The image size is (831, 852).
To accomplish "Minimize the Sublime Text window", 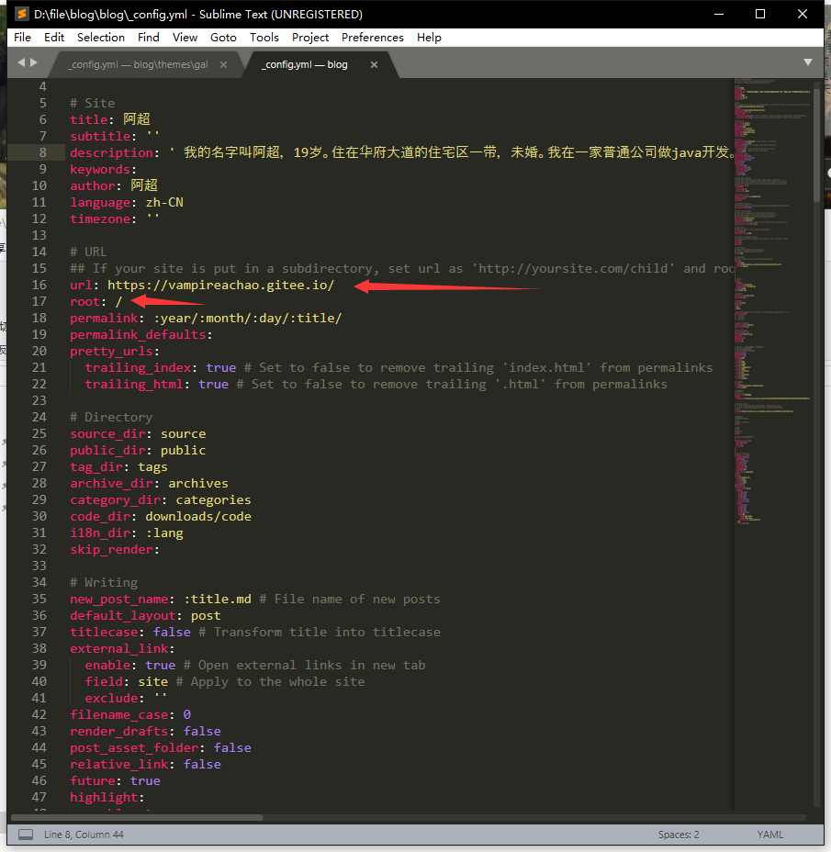I will click(717, 14).
